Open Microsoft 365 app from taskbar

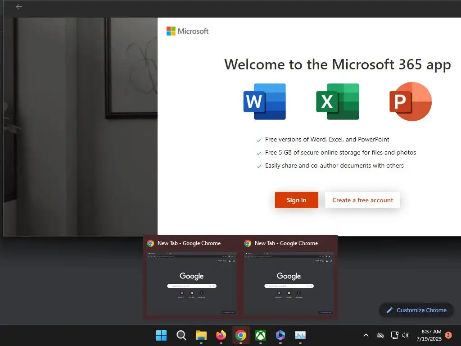click(x=280, y=335)
